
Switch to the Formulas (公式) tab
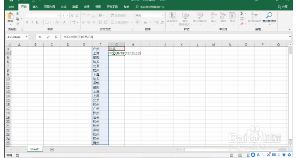pos(63,7)
